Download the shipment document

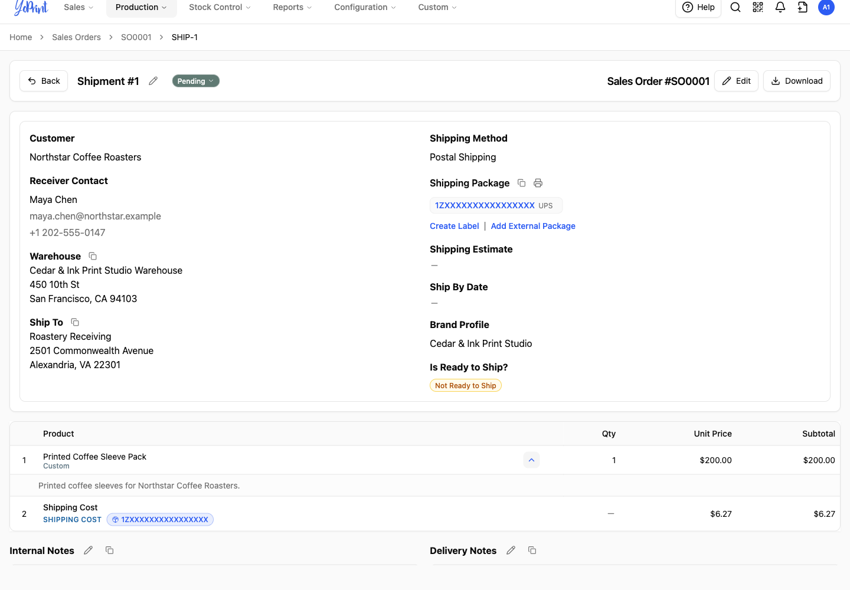[797, 81]
